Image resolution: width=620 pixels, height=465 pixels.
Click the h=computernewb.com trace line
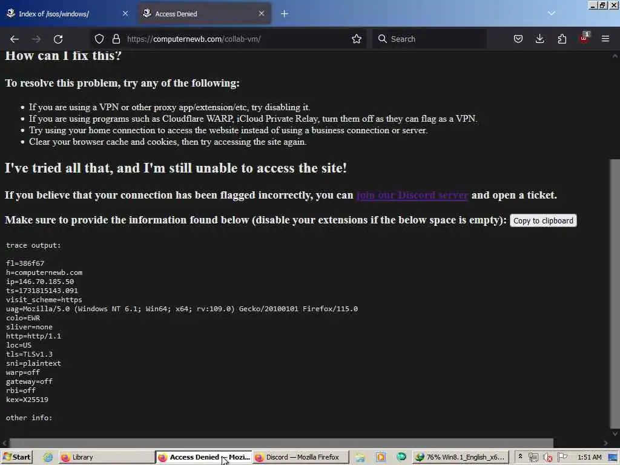click(44, 272)
